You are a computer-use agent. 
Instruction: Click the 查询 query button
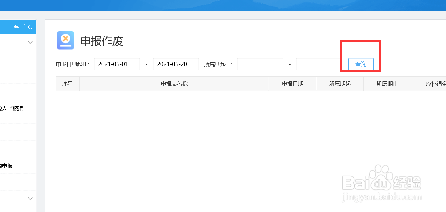[361, 64]
